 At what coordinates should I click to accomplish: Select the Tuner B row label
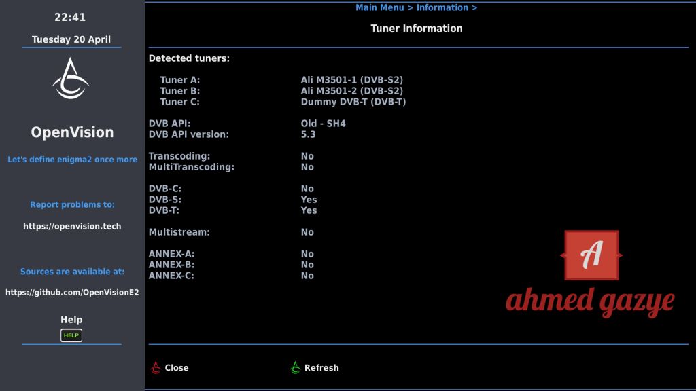tap(179, 91)
